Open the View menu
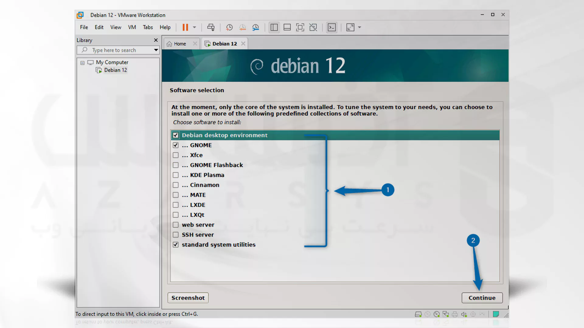The width and height of the screenshot is (584, 328). [116, 27]
